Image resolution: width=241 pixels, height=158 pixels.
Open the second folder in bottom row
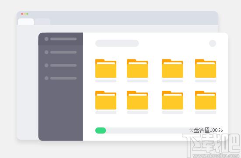[x=137, y=100]
